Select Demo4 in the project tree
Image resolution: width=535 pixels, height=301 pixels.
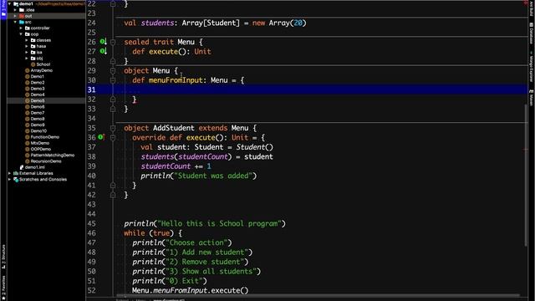click(x=38, y=94)
